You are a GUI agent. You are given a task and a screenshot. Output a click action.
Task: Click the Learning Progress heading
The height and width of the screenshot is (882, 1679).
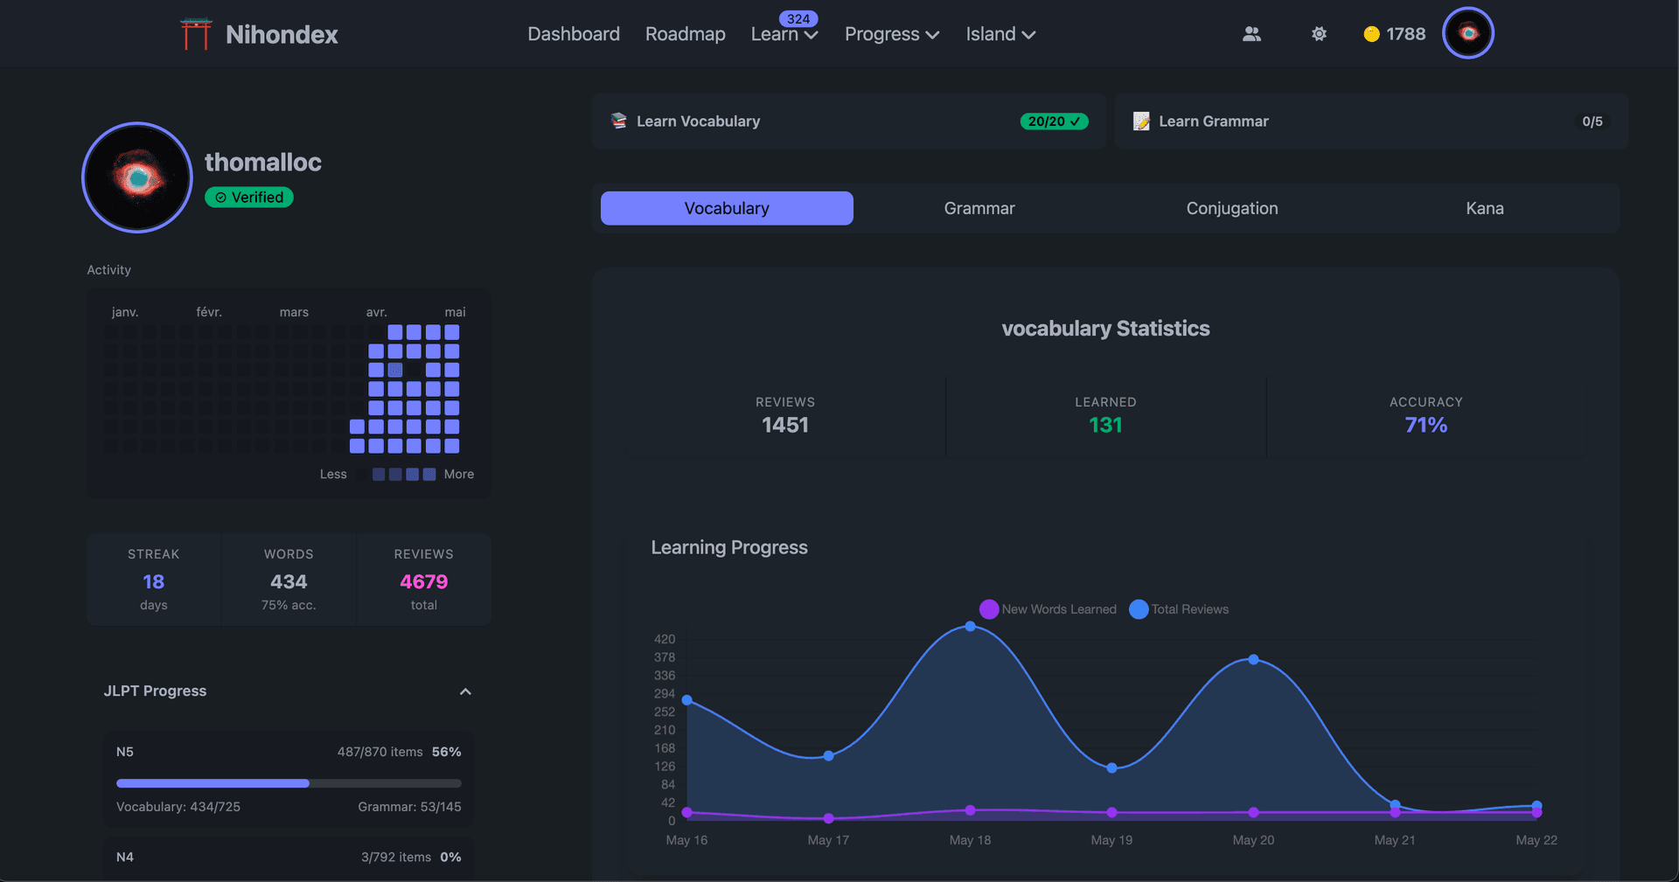[x=729, y=547]
